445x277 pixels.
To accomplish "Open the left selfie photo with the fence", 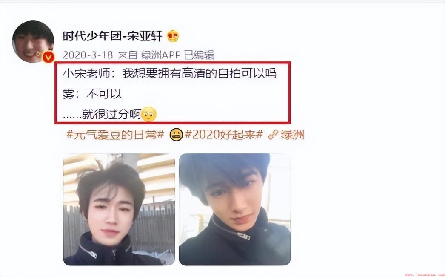I will tap(119, 210).
